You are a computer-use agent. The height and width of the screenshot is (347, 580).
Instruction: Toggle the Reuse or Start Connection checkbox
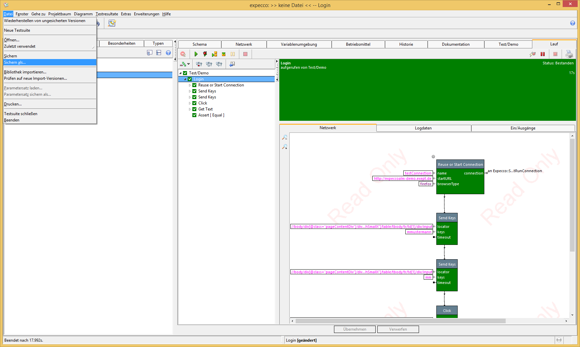tap(194, 85)
